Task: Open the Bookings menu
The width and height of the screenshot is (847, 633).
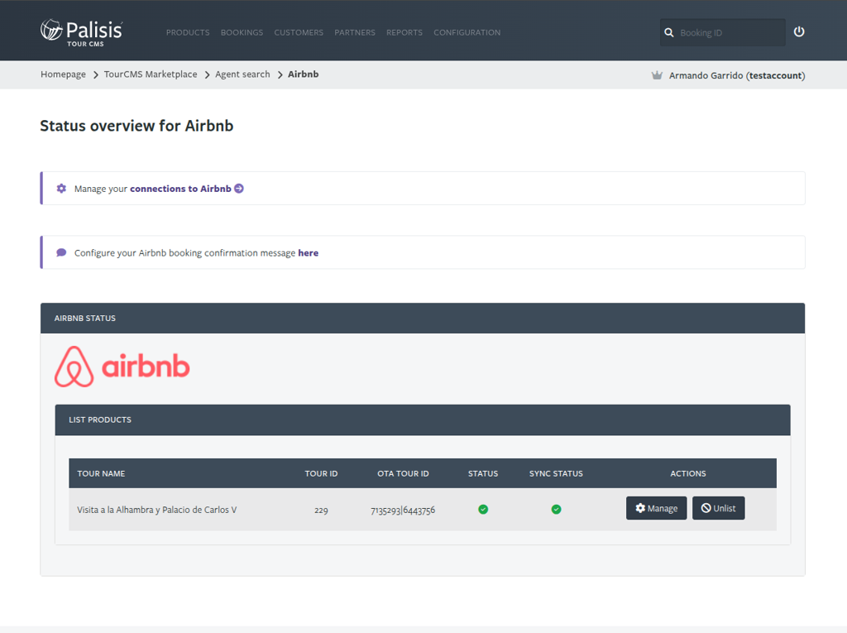Action: tap(242, 32)
